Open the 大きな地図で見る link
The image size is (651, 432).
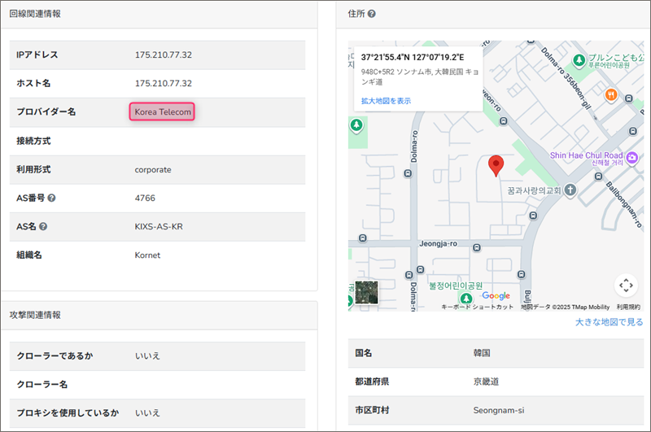click(609, 322)
